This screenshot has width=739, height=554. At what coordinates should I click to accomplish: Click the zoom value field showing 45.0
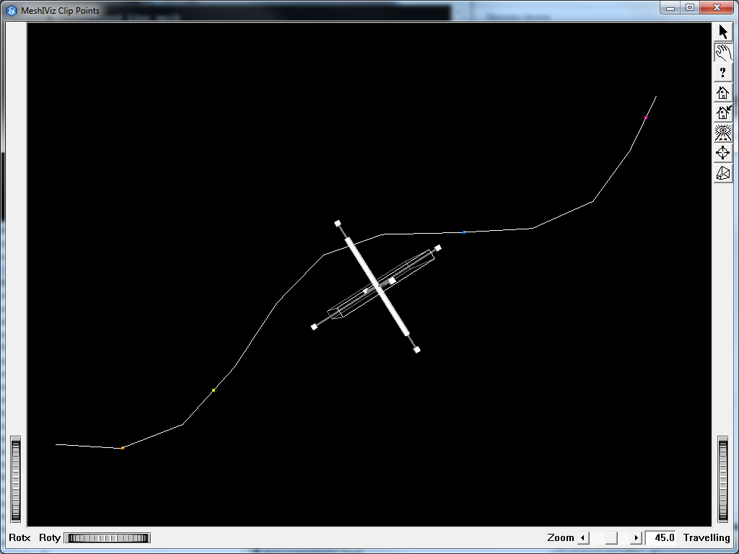[661, 537]
